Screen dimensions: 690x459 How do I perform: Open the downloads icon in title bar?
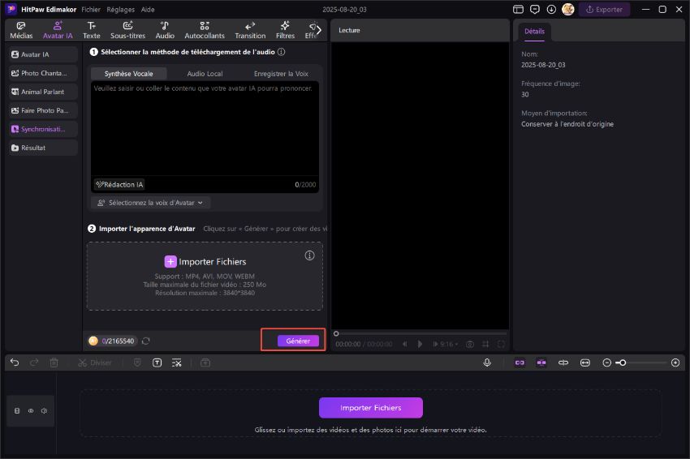(x=551, y=9)
